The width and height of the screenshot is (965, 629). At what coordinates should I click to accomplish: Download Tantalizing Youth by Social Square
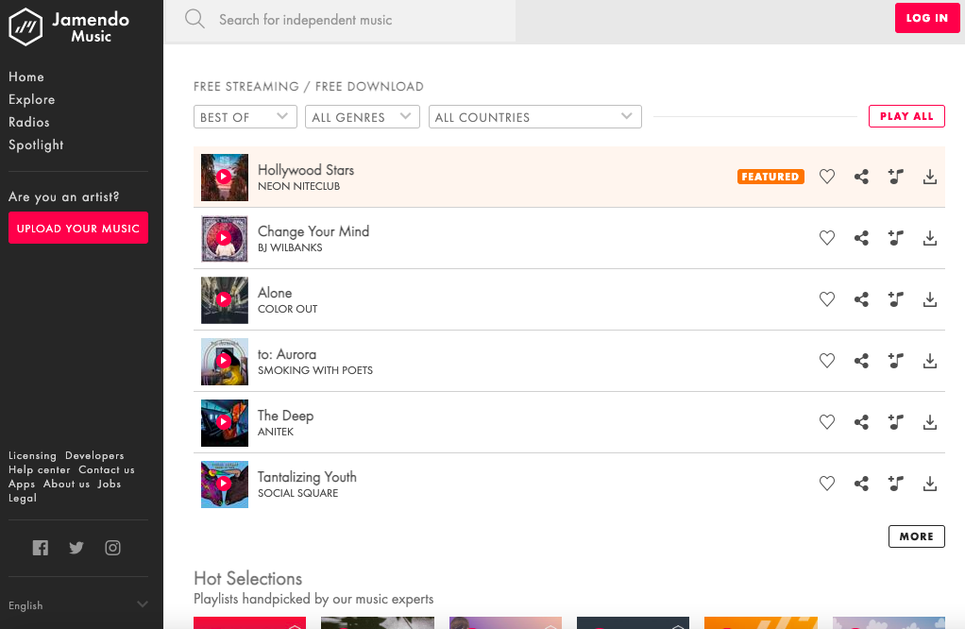point(930,484)
